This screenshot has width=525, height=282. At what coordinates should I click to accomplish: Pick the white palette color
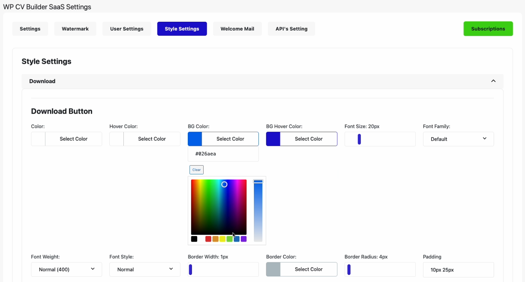click(x=201, y=239)
